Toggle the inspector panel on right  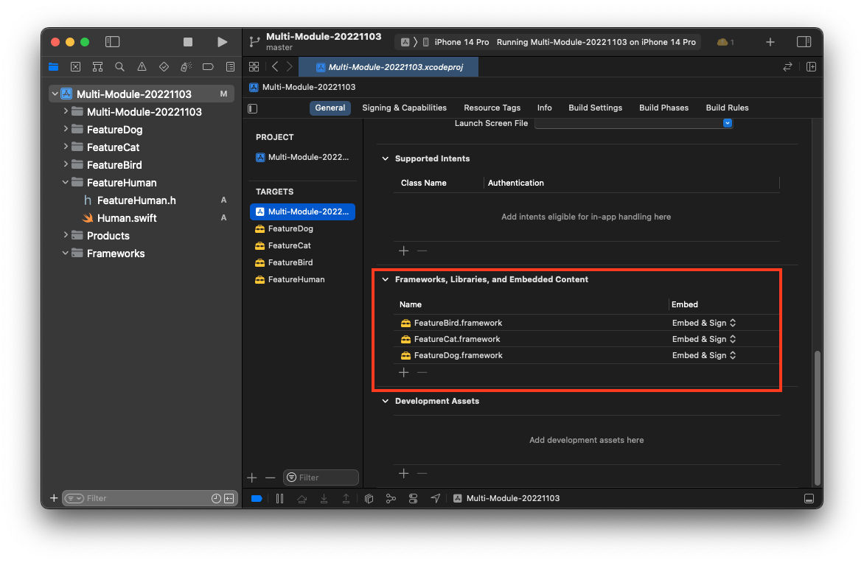click(x=804, y=42)
